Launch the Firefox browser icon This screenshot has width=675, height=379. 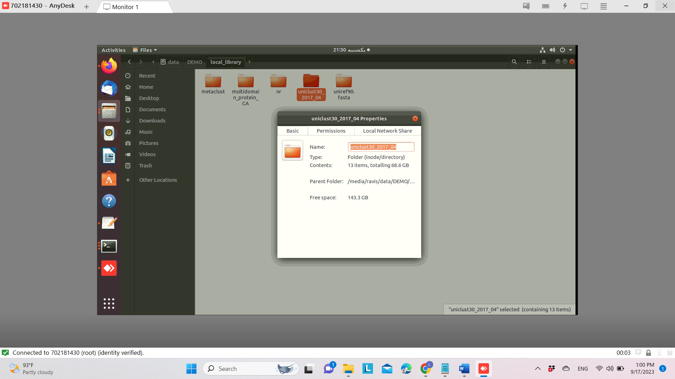(x=109, y=66)
